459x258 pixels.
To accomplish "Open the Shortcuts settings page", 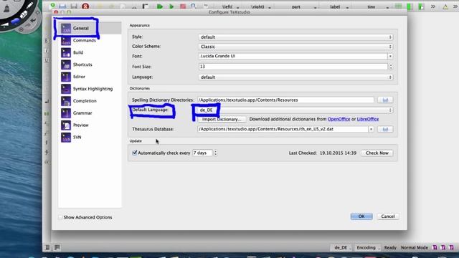I will pos(90,64).
